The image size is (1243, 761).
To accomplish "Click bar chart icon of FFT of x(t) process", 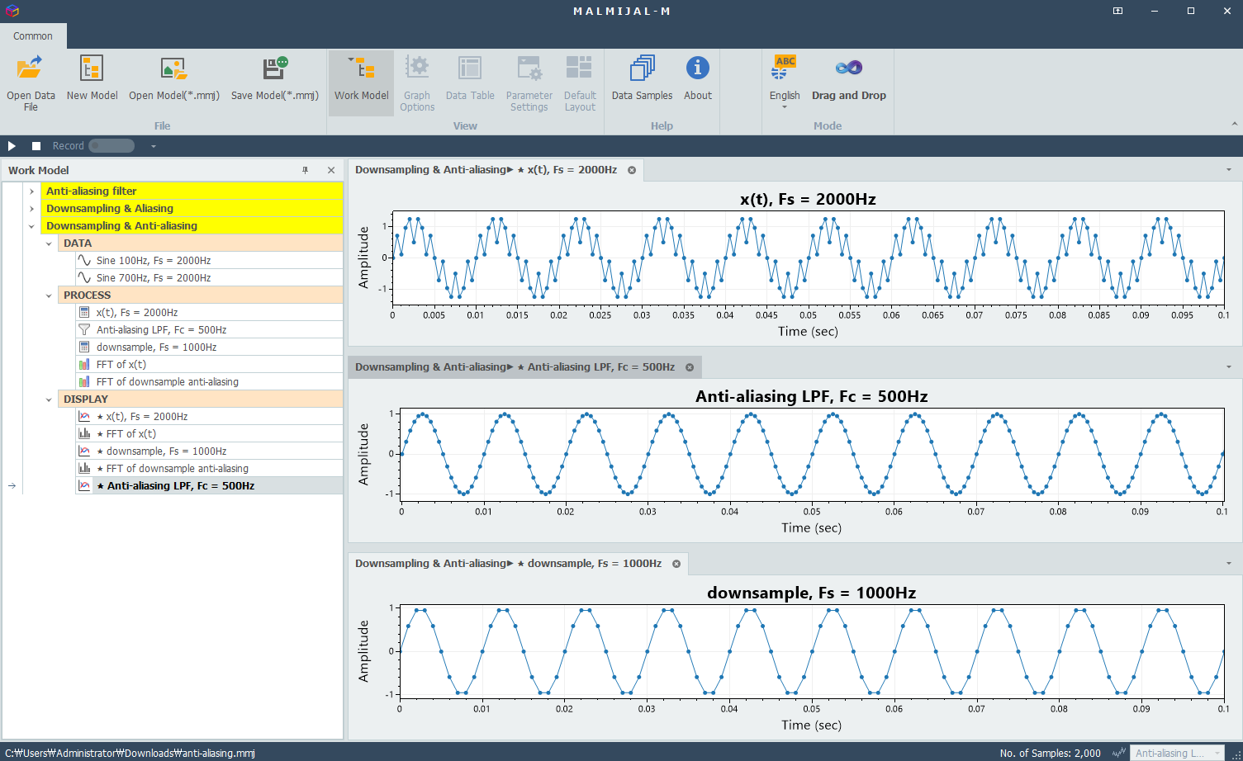I will [84, 364].
